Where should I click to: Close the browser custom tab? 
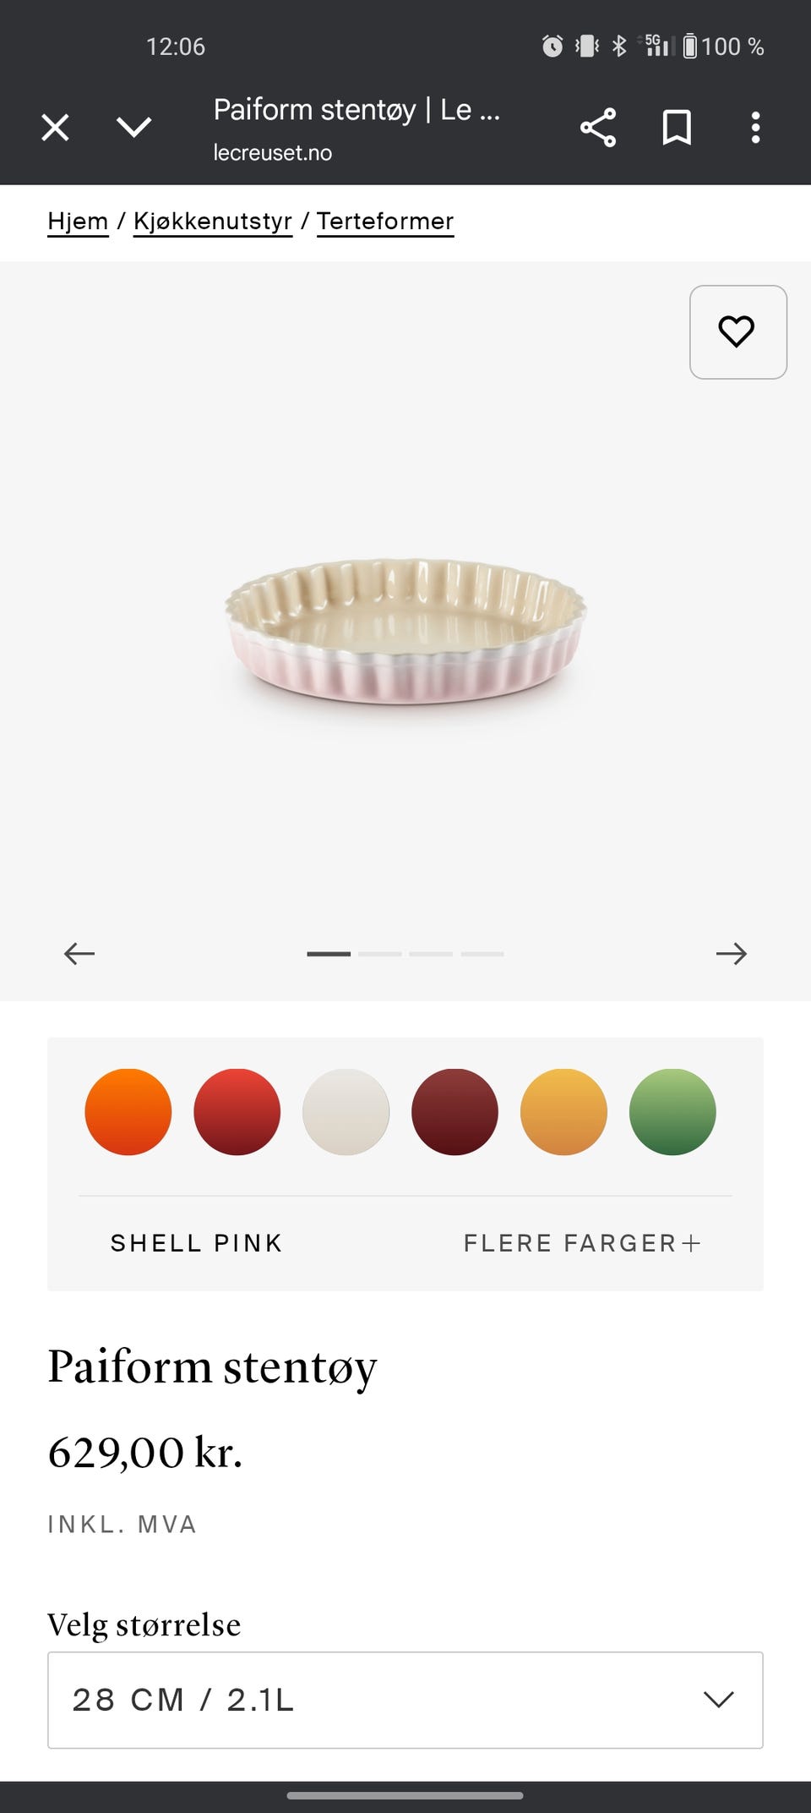point(55,128)
